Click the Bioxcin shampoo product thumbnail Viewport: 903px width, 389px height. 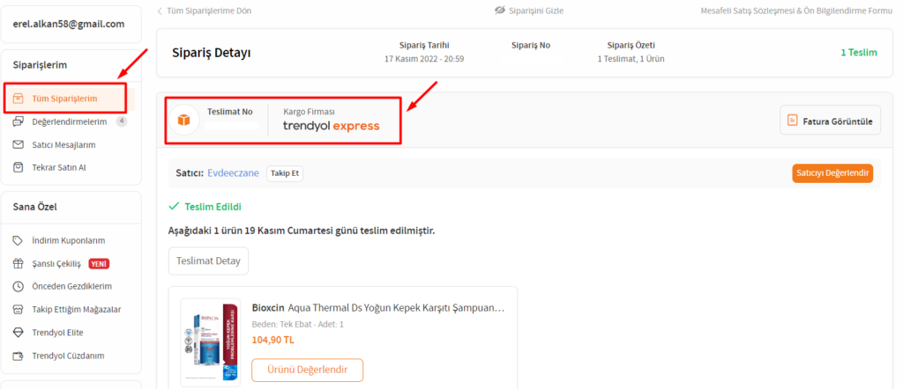tap(210, 342)
